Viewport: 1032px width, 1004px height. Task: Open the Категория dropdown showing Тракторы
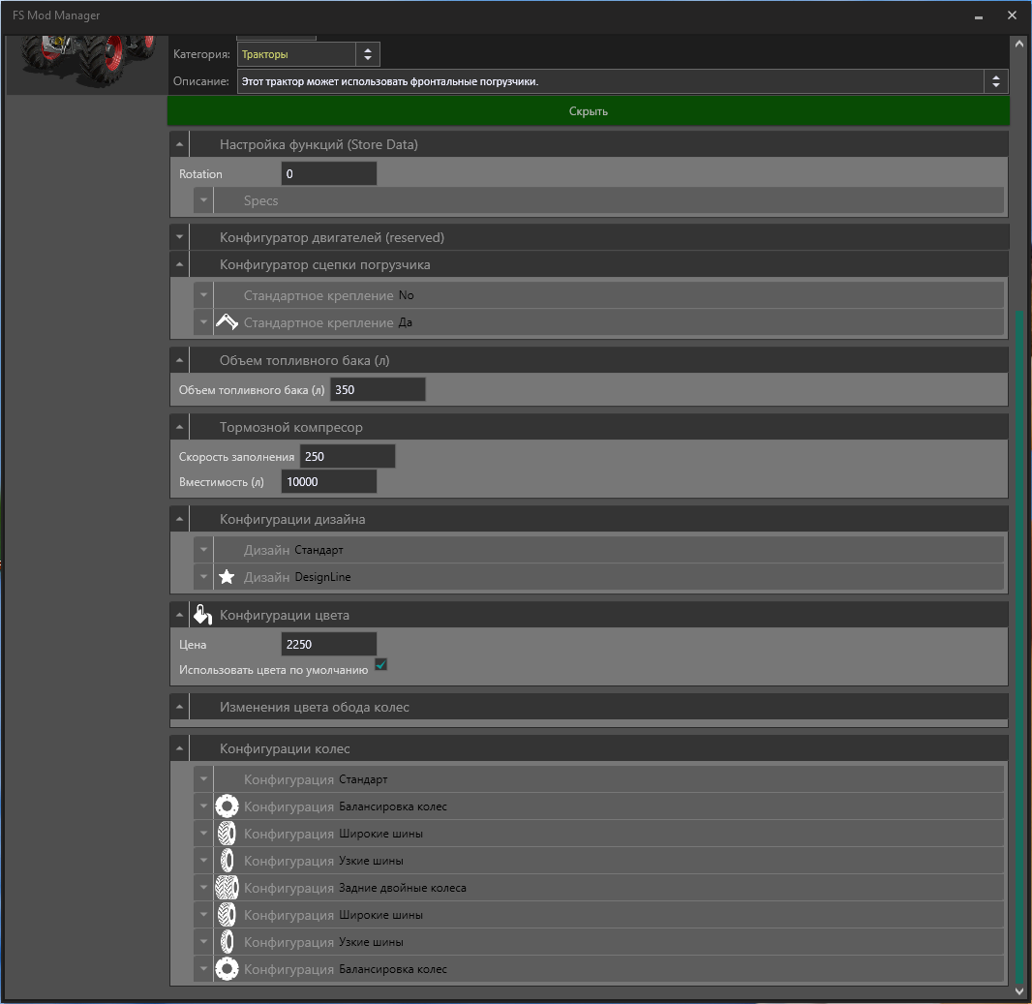368,55
